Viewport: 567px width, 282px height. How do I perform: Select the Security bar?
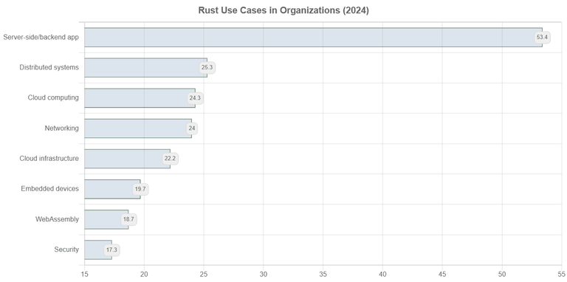(98, 250)
